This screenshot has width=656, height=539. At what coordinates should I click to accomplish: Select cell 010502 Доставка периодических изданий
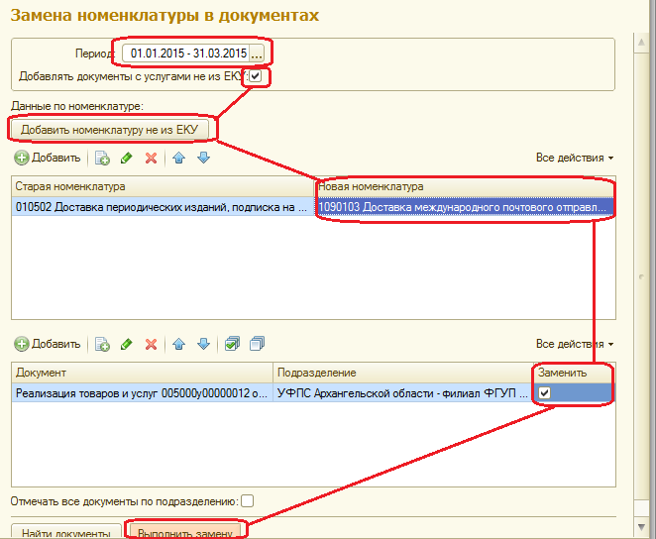tap(164, 207)
